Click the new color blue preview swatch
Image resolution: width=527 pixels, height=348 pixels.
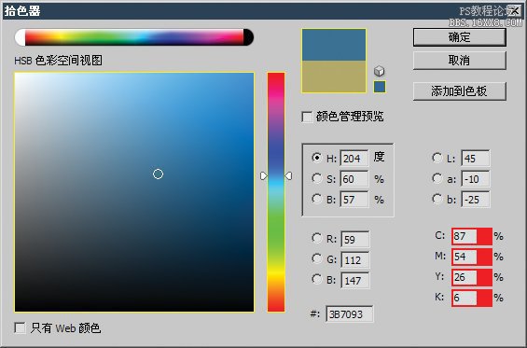click(x=334, y=45)
